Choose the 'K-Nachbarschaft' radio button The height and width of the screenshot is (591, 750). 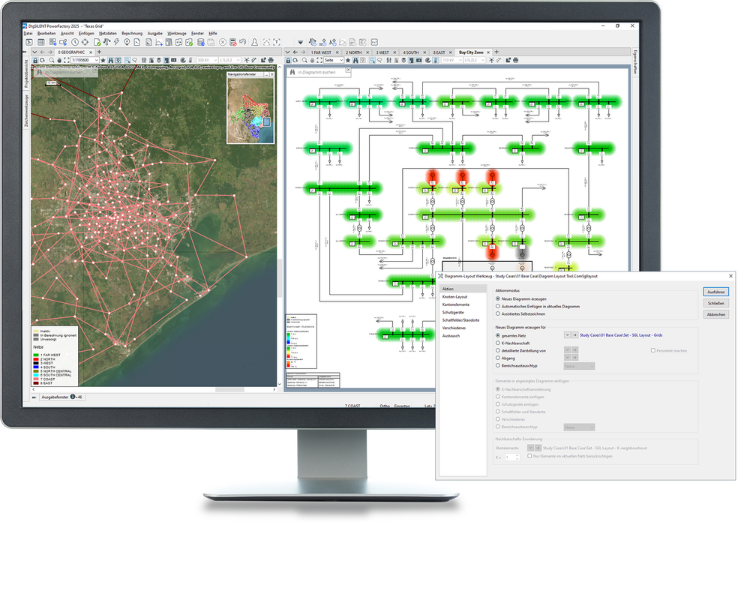[x=498, y=343]
